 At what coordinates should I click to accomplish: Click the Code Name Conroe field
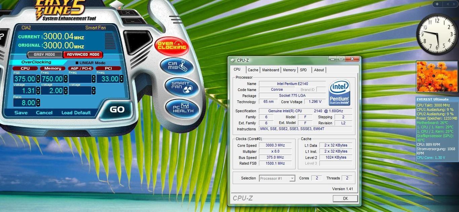point(277,90)
